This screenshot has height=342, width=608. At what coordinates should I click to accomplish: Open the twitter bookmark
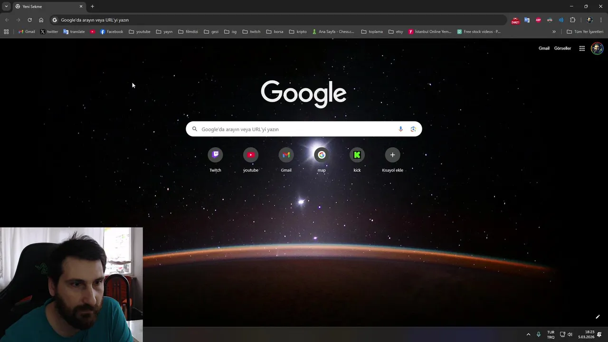tap(49, 32)
